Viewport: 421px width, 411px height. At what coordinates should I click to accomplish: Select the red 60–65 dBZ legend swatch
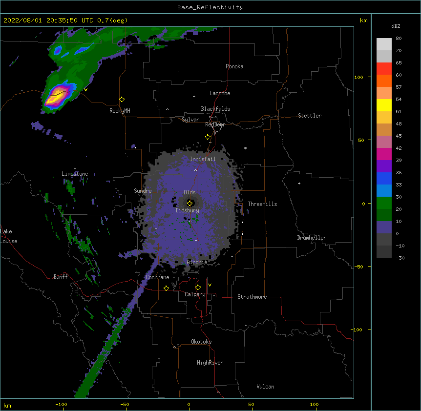click(x=384, y=69)
